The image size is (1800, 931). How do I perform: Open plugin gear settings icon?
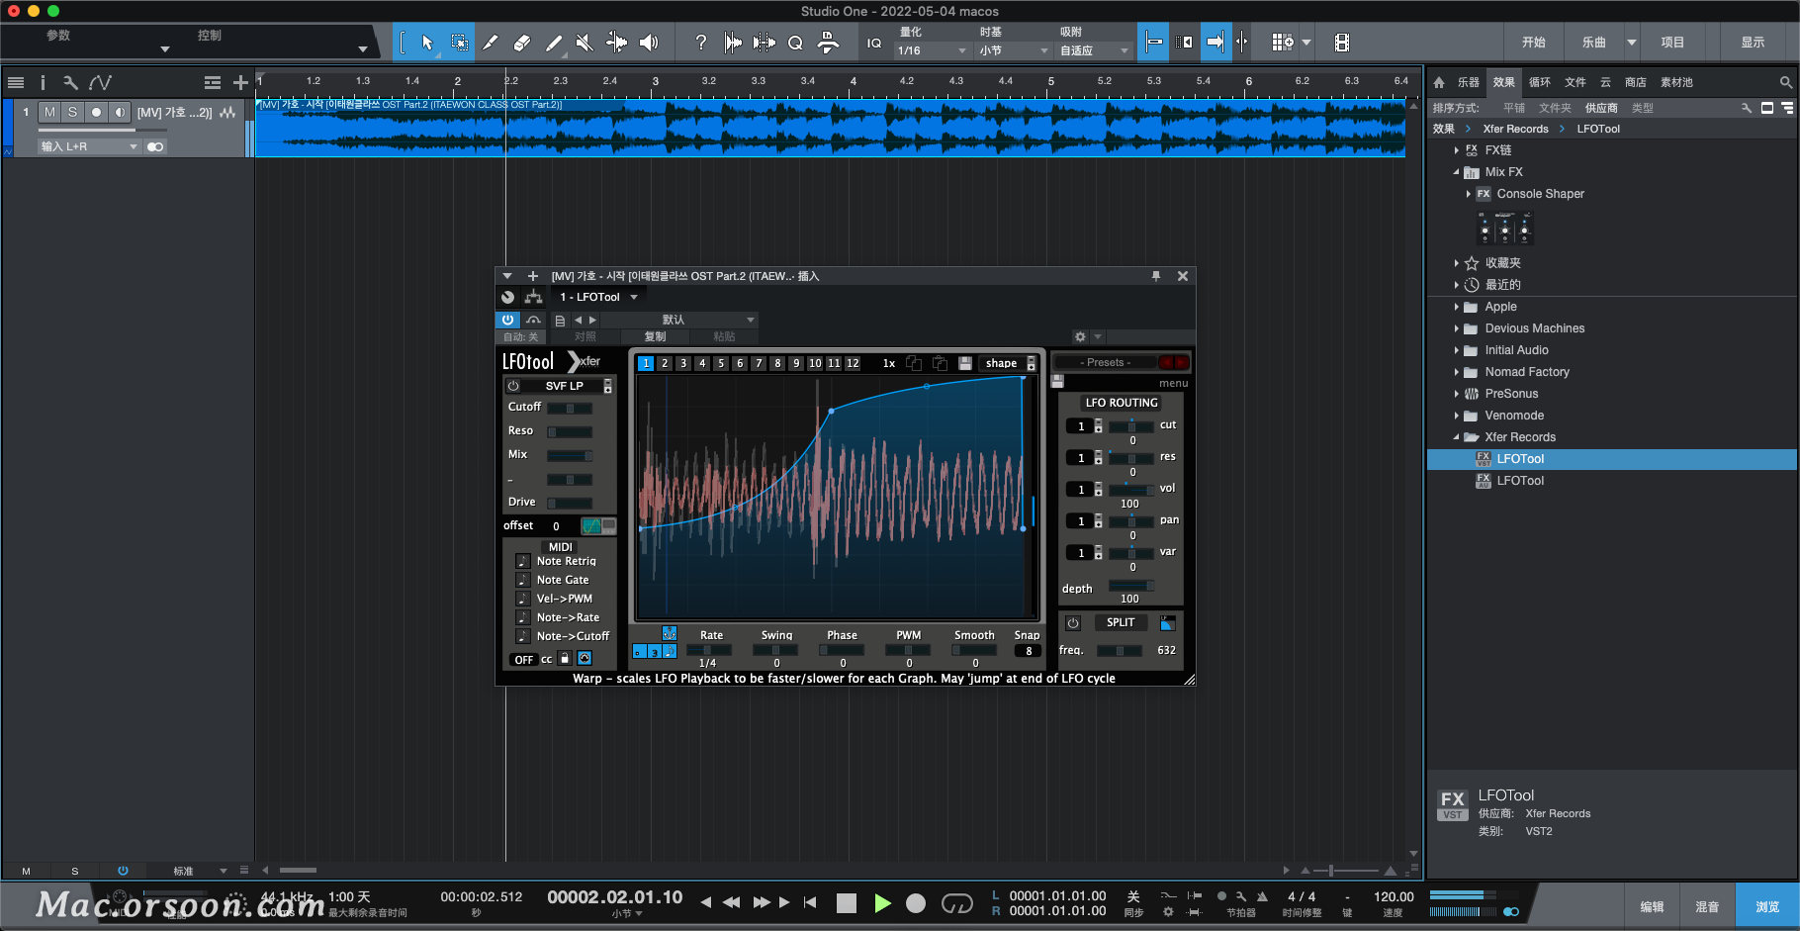point(1080,336)
